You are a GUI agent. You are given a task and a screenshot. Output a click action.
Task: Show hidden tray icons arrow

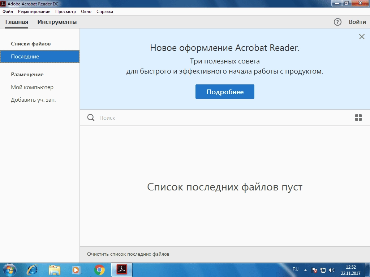pos(305,270)
